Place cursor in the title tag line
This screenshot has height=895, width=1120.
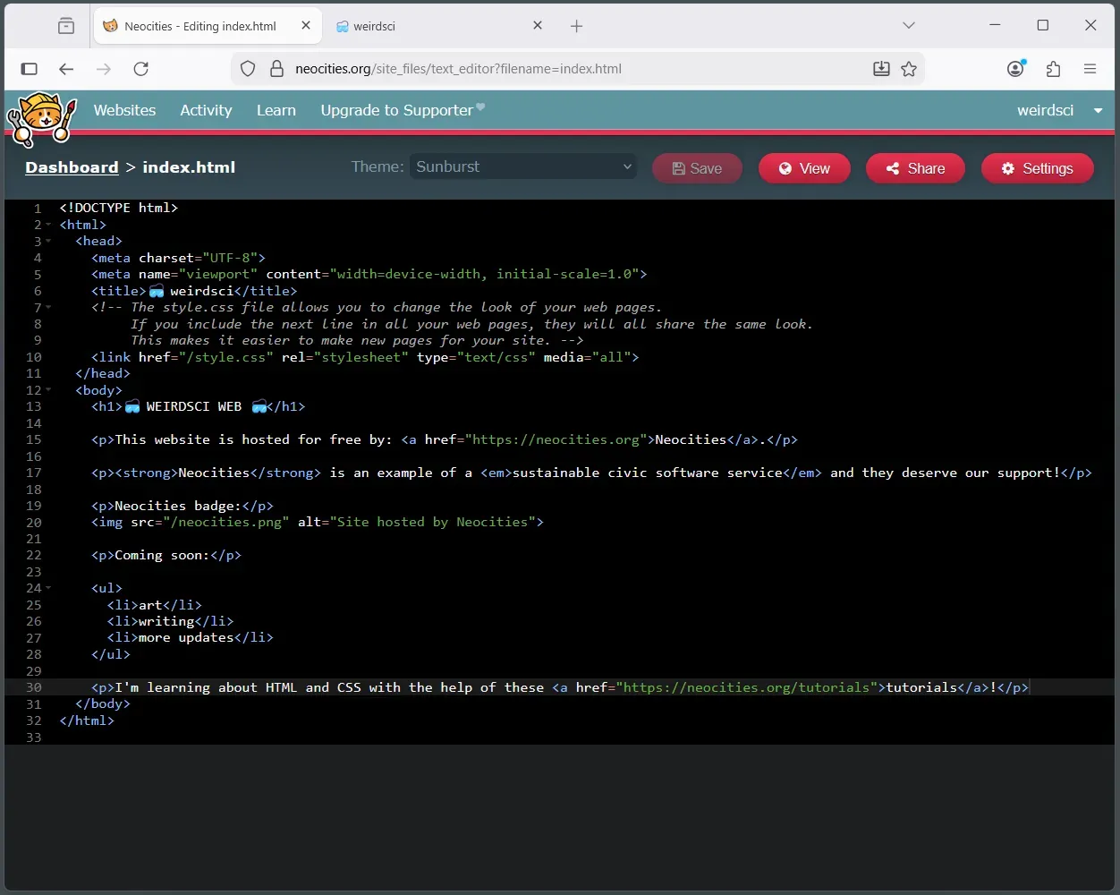coord(194,291)
